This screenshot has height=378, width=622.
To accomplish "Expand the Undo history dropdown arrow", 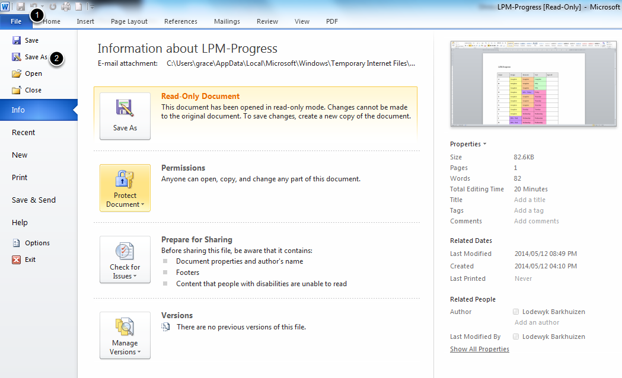I will (42, 6).
